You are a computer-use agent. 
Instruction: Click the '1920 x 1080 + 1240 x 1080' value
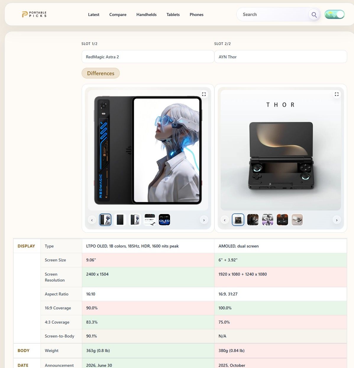(x=243, y=274)
